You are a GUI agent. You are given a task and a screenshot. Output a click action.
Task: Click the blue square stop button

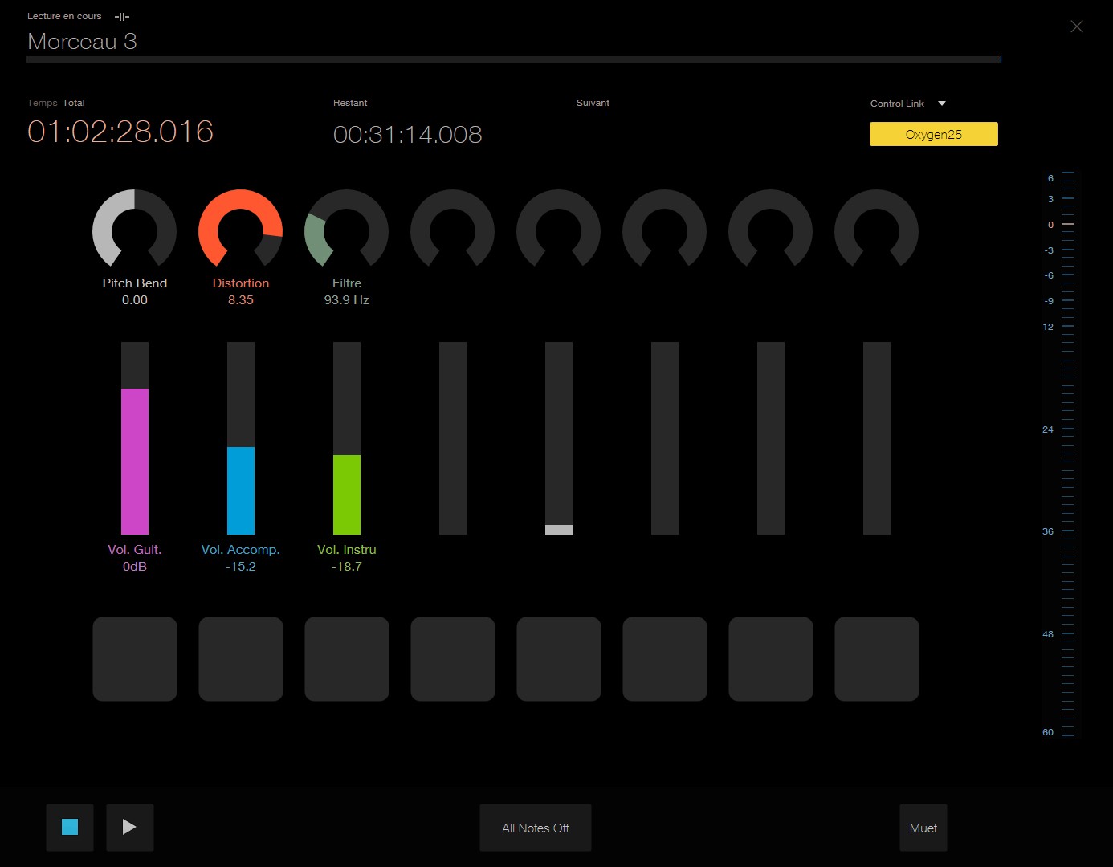coord(70,827)
